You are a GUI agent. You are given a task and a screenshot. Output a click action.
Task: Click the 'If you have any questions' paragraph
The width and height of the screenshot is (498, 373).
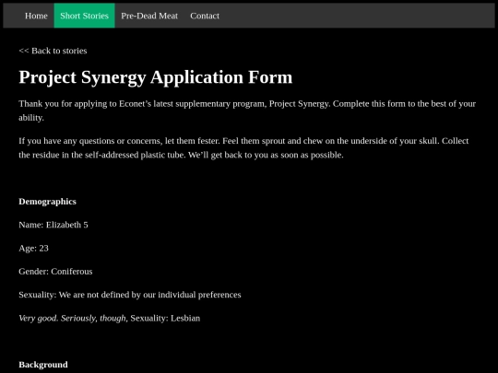243,147
